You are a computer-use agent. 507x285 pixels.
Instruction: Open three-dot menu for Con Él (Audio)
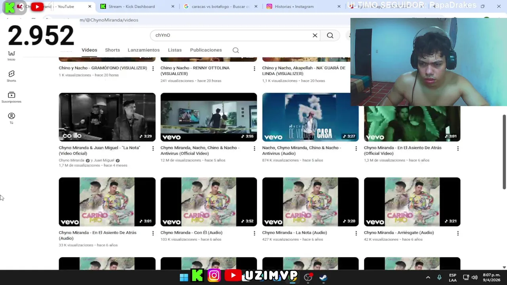(254, 233)
